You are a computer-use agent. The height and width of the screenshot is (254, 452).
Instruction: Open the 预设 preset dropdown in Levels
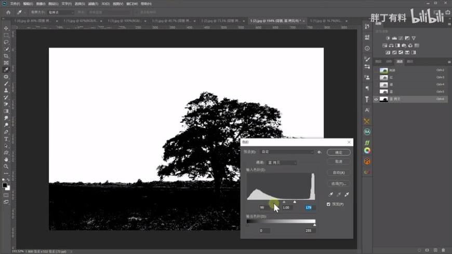pos(287,152)
